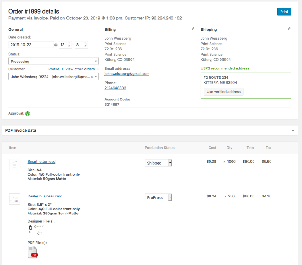Click the Shipping edit pencil icon
302x265 pixels.
click(x=289, y=29)
